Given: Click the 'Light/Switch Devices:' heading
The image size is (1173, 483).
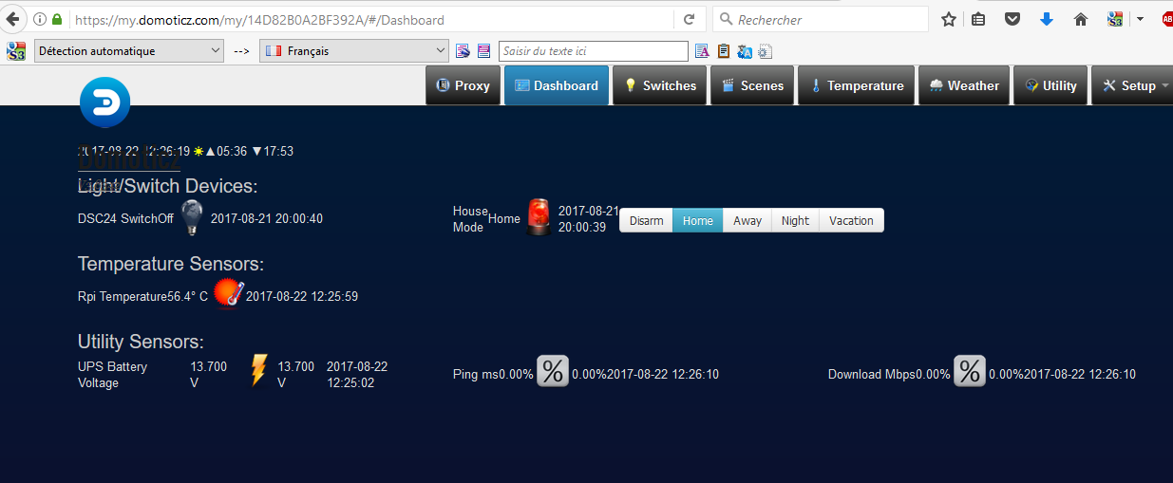Looking at the screenshot, I should [168, 187].
